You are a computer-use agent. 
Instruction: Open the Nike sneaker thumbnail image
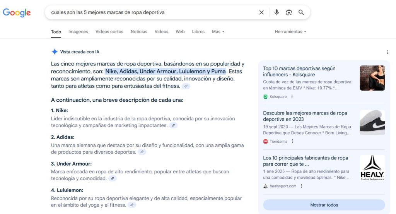click(x=372, y=123)
